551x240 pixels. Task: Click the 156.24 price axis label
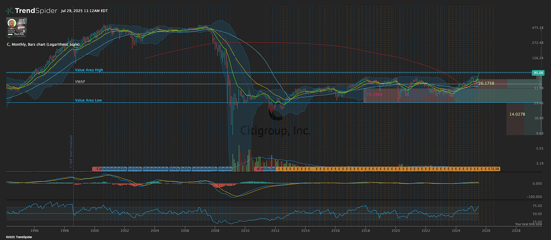point(537,58)
